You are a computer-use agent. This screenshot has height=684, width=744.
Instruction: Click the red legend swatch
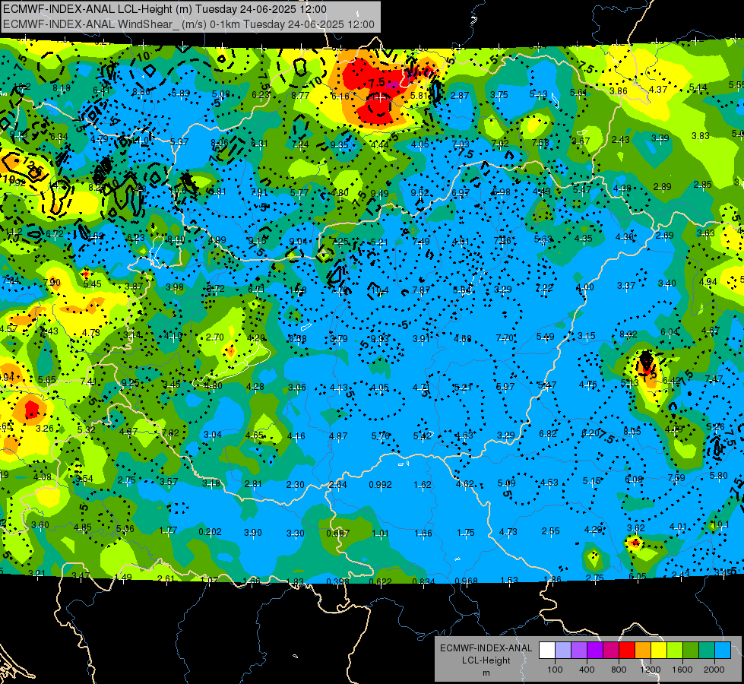coord(627,651)
